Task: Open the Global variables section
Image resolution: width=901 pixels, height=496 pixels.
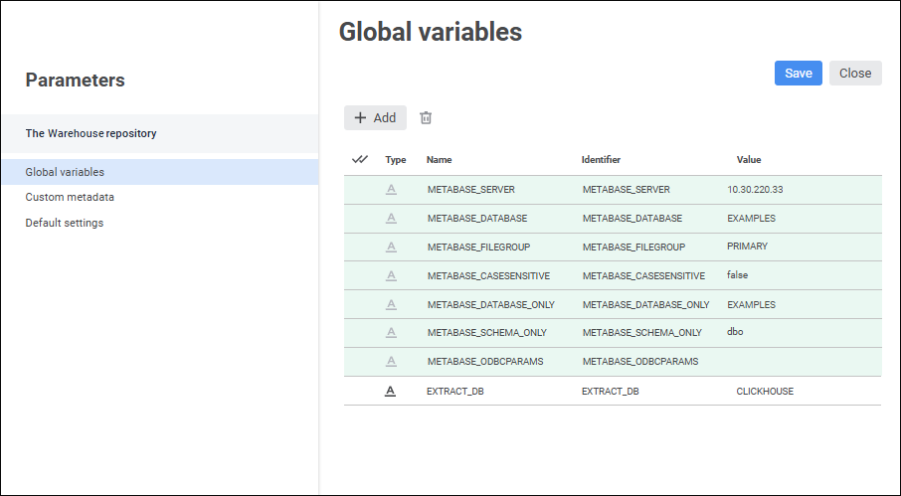Action: click(65, 172)
